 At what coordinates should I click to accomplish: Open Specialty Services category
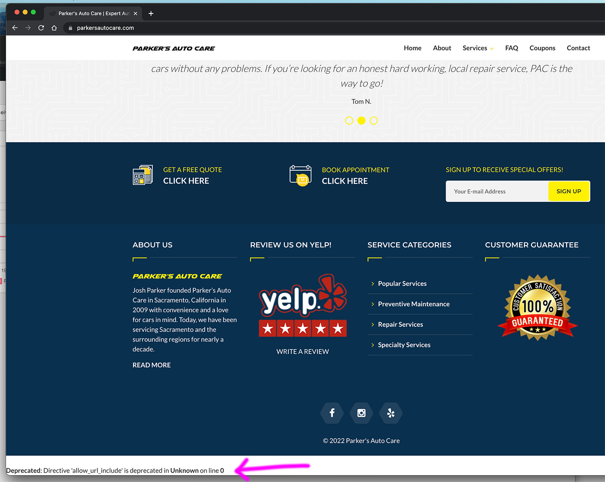[x=404, y=345]
